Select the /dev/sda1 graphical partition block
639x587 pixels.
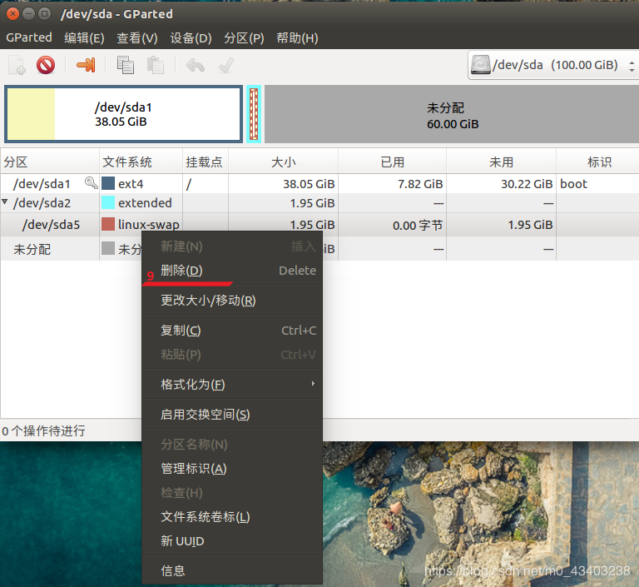(x=123, y=114)
